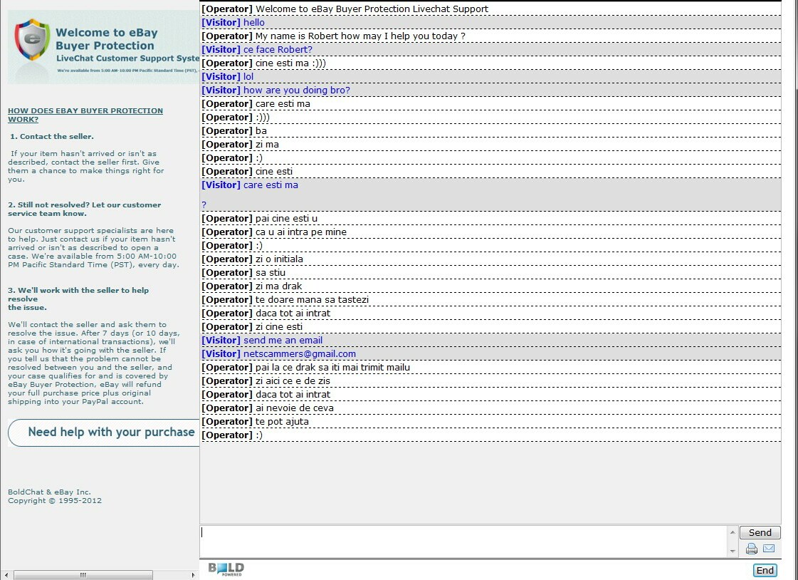Click heading '3. We'll work with the seller'
This screenshot has width=798, height=580.
tap(78, 299)
